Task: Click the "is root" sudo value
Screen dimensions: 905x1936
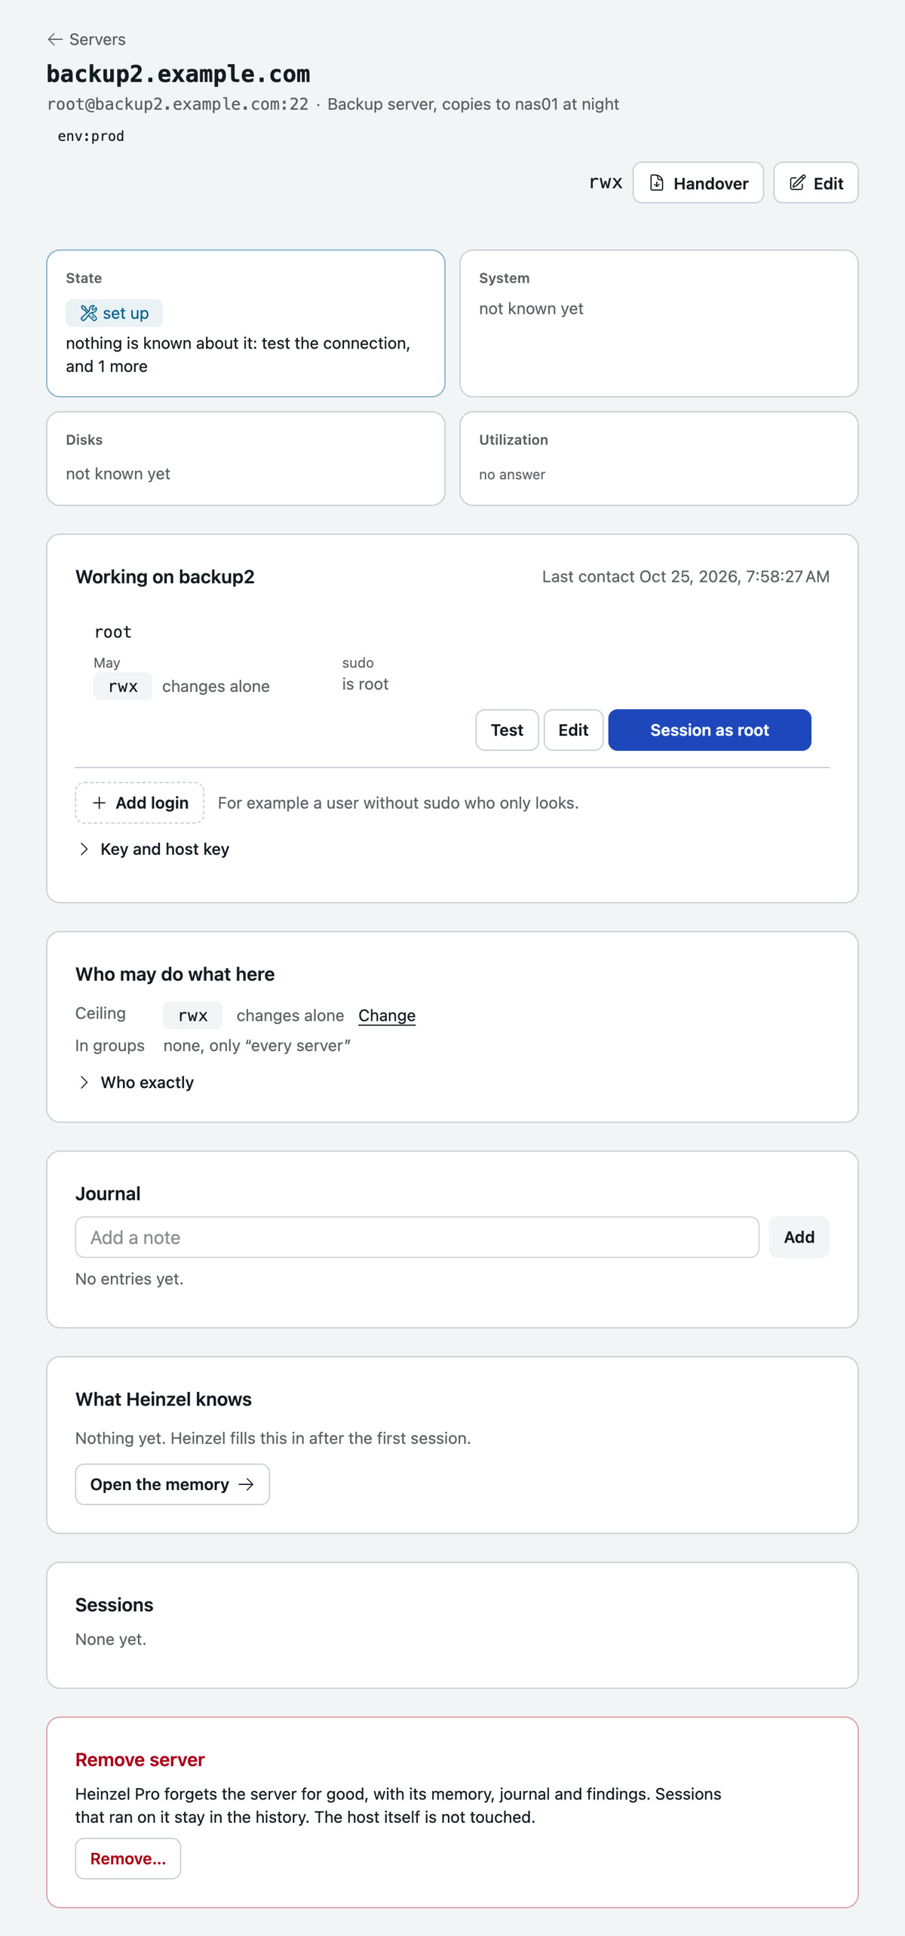Action: point(365,684)
